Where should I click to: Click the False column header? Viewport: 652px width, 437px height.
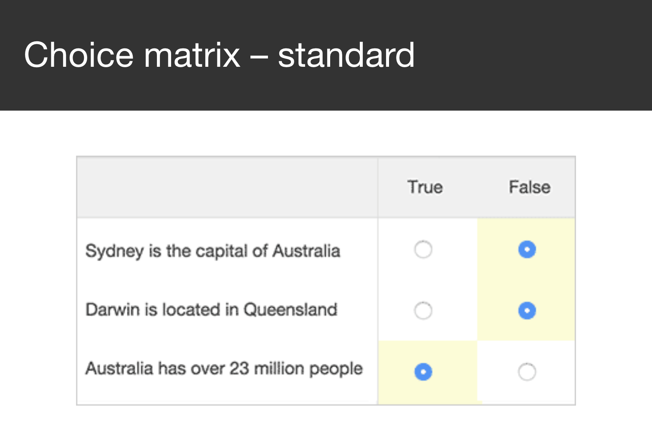tap(529, 187)
